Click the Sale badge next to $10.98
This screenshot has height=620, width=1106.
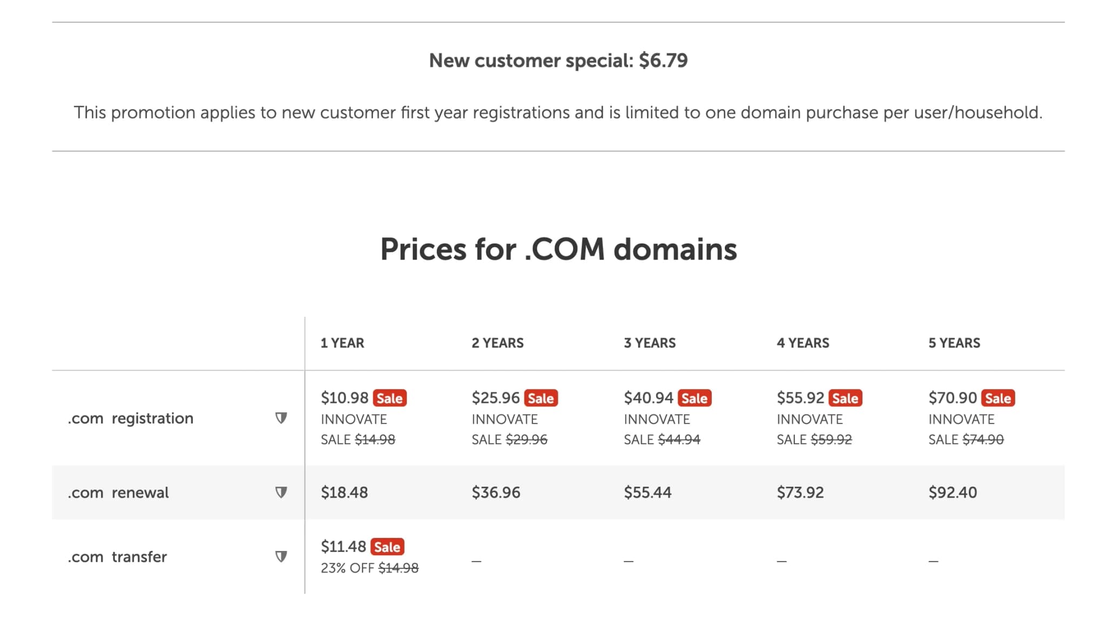point(389,398)
